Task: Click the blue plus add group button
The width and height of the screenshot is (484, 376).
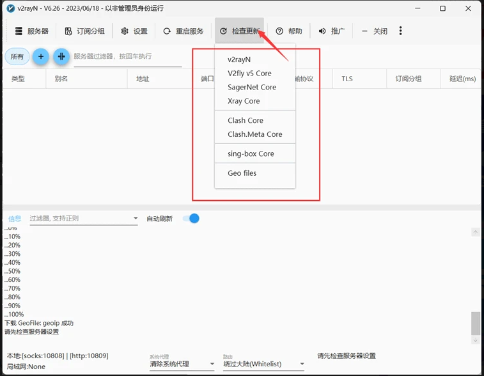Action: [41, 56]
